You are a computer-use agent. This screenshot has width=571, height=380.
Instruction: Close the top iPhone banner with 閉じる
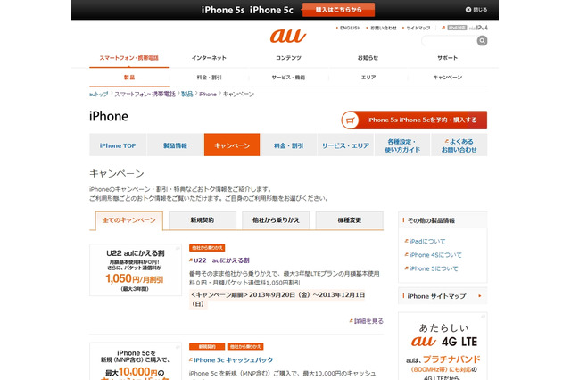click(x=476, y=10)
